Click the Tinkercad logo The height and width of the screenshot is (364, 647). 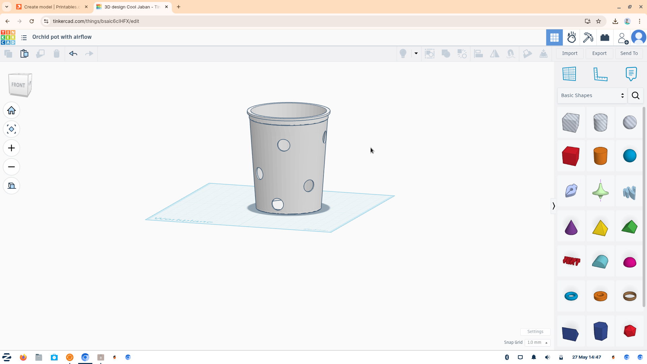[8, 37]
